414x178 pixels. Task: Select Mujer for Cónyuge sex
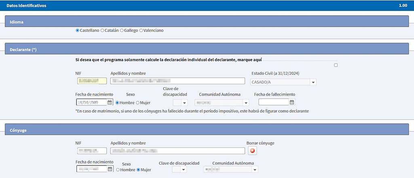tap(138, 170)
